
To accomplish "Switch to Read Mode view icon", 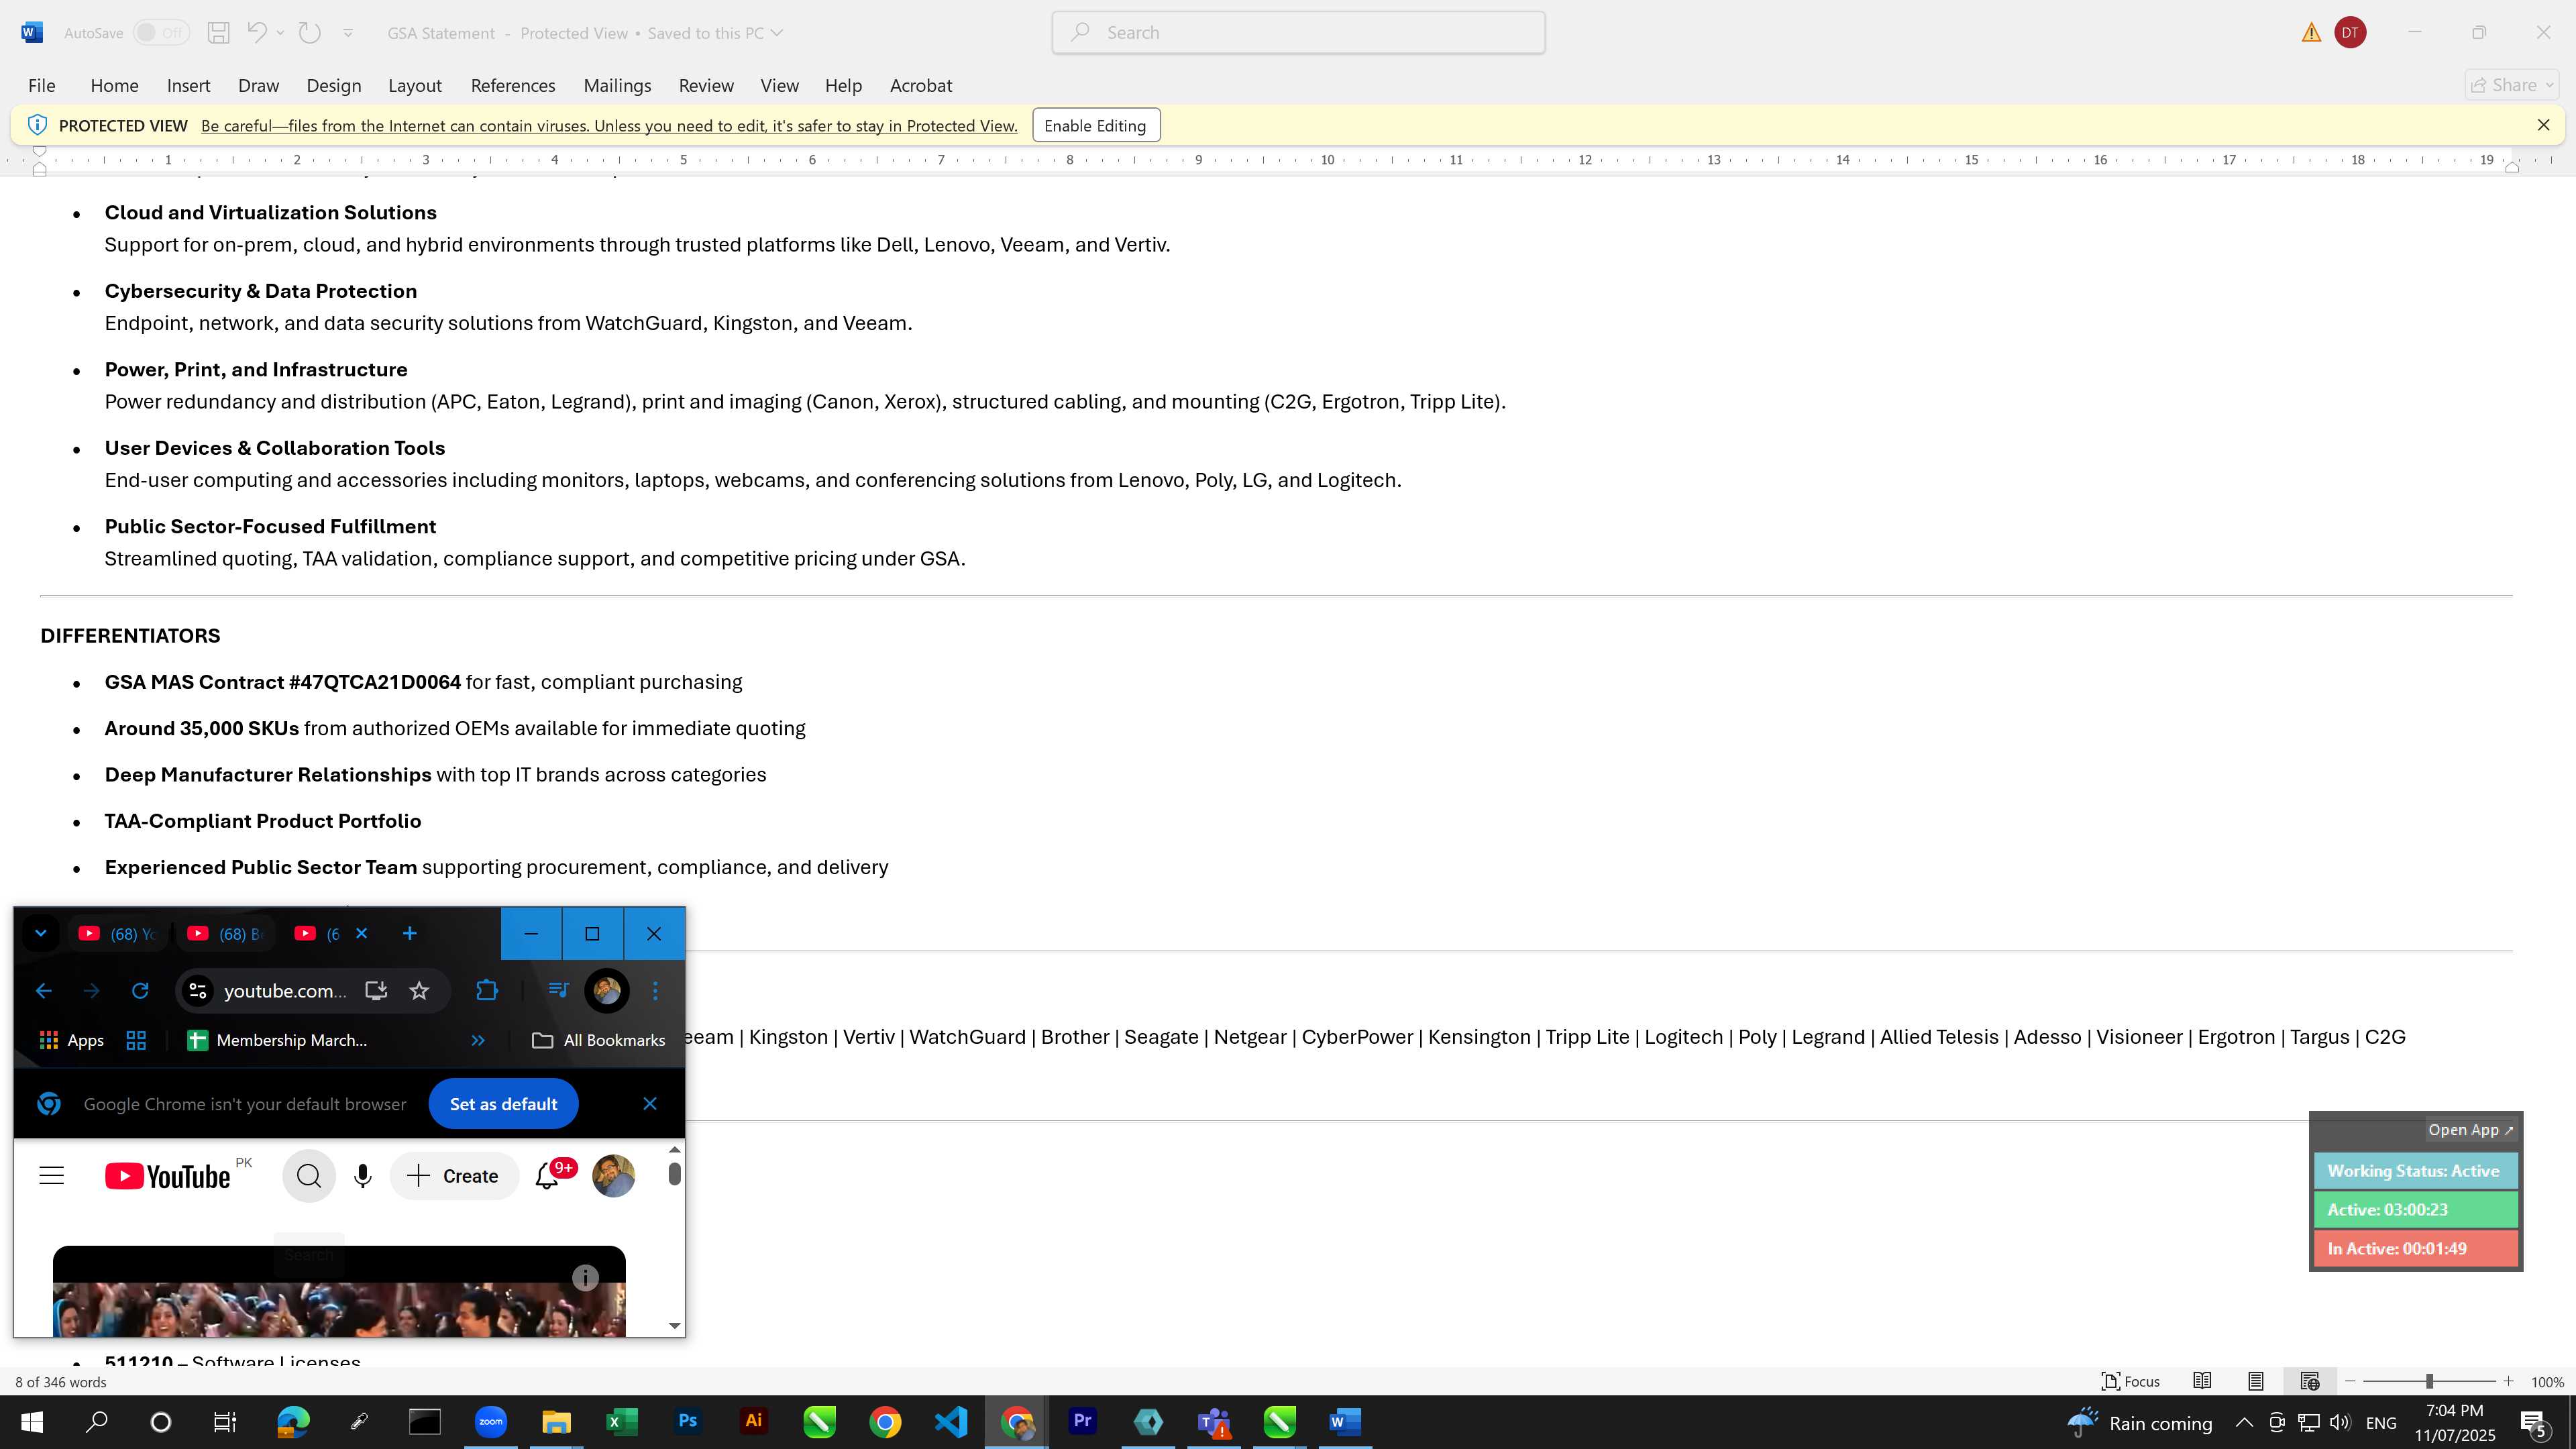I will [2202, 1382].
